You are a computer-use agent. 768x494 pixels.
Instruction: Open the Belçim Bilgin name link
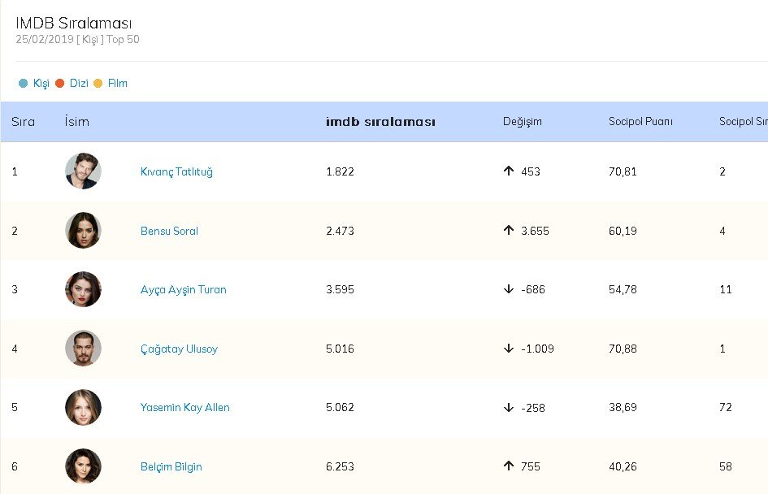171,466
